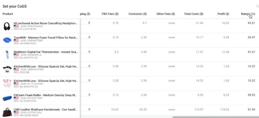259x118 pixels.
Task: Click US flag icon on HiLowSound row
Action: tap(16, 26)
